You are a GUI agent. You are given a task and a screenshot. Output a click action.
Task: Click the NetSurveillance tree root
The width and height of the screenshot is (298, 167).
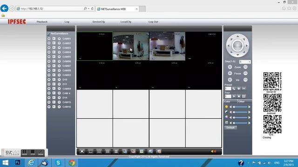(x=59, y=33)
